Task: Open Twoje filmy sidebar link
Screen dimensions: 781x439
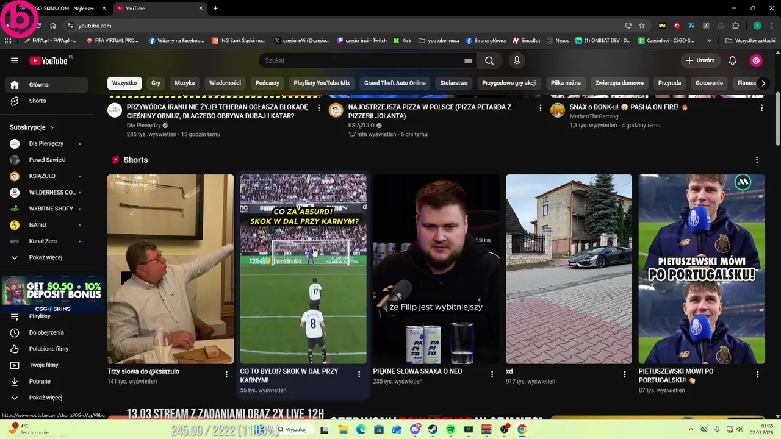Action: point(46,365)
